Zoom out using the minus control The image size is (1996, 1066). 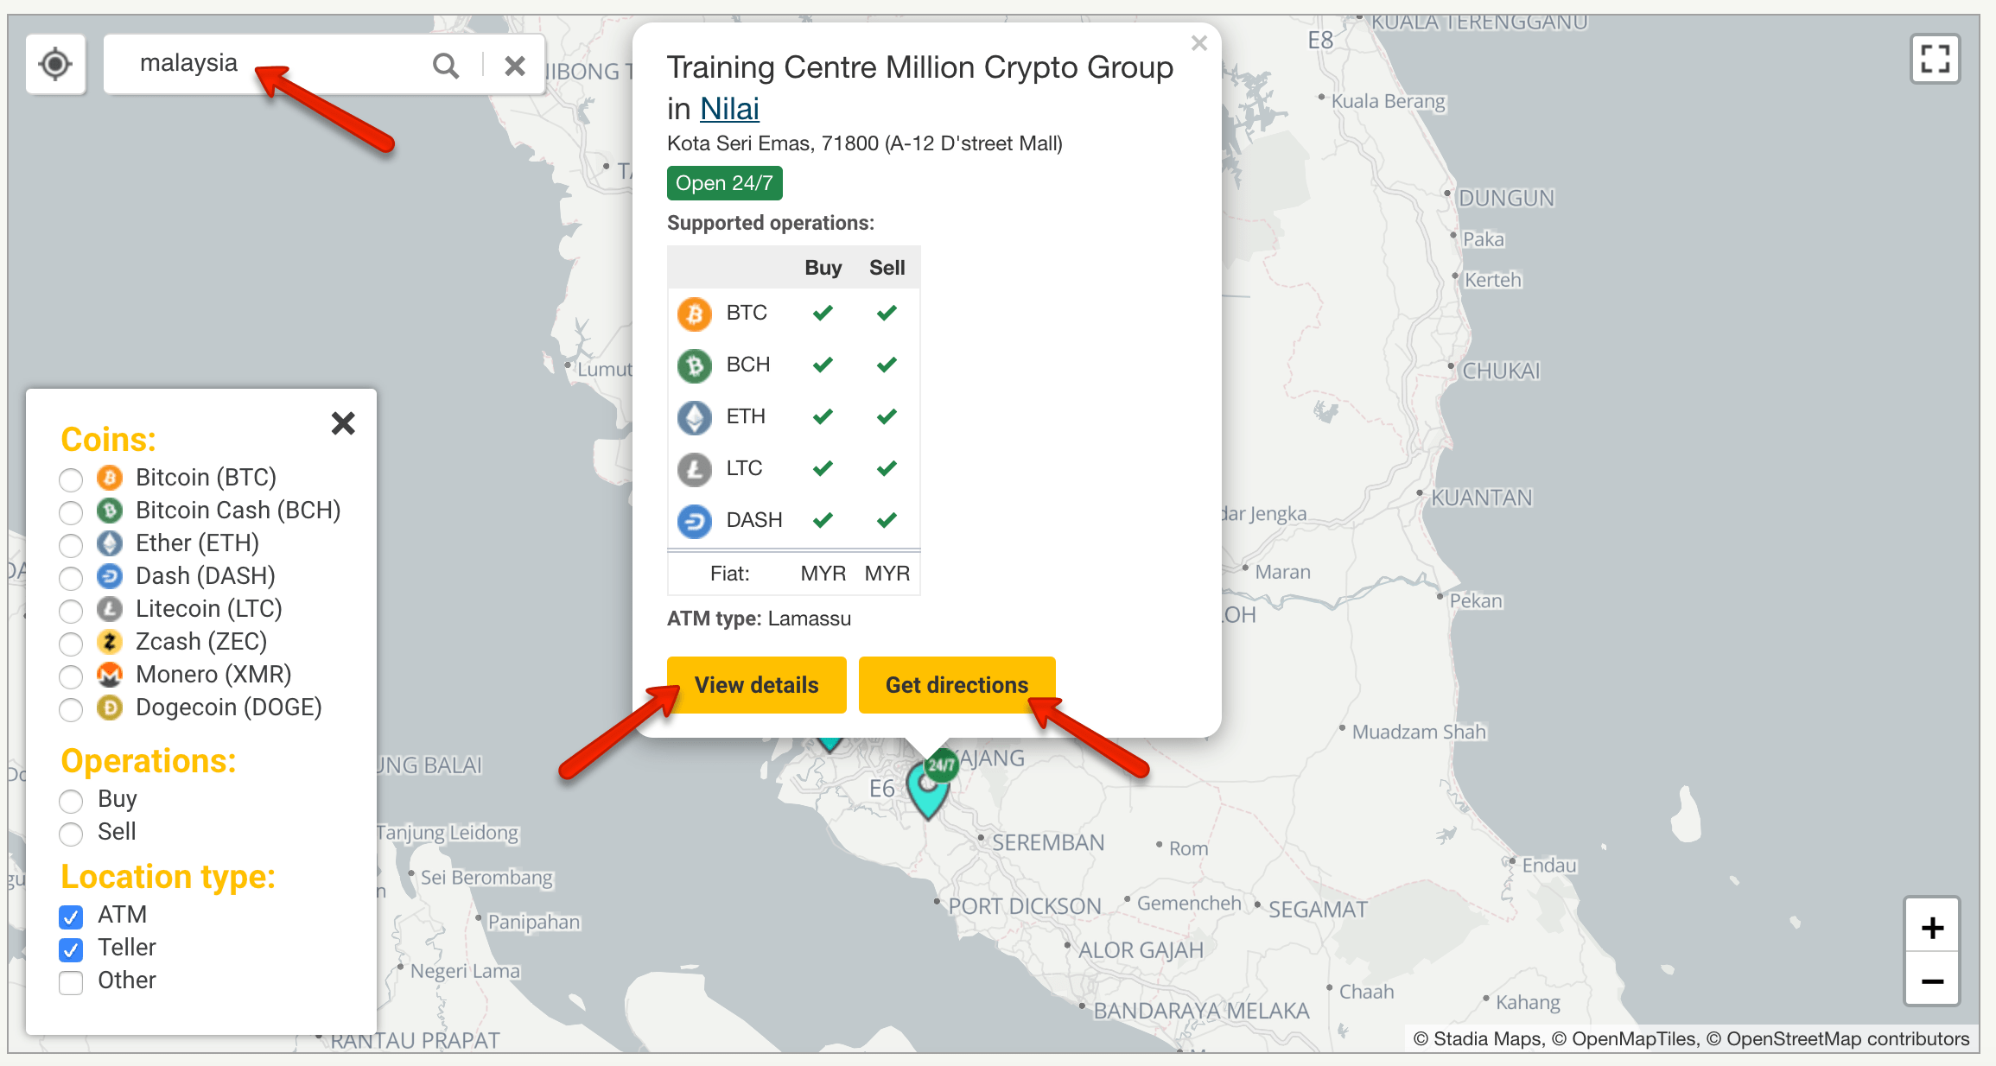pyautogui.click(x=1932, y=981)
